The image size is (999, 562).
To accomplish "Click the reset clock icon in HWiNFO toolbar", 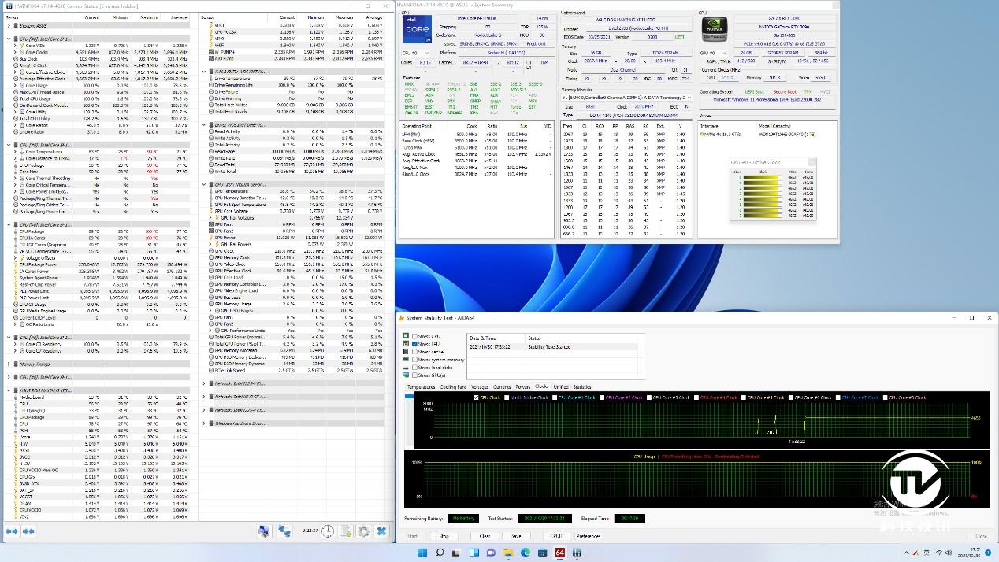I will tap(327, 531).
